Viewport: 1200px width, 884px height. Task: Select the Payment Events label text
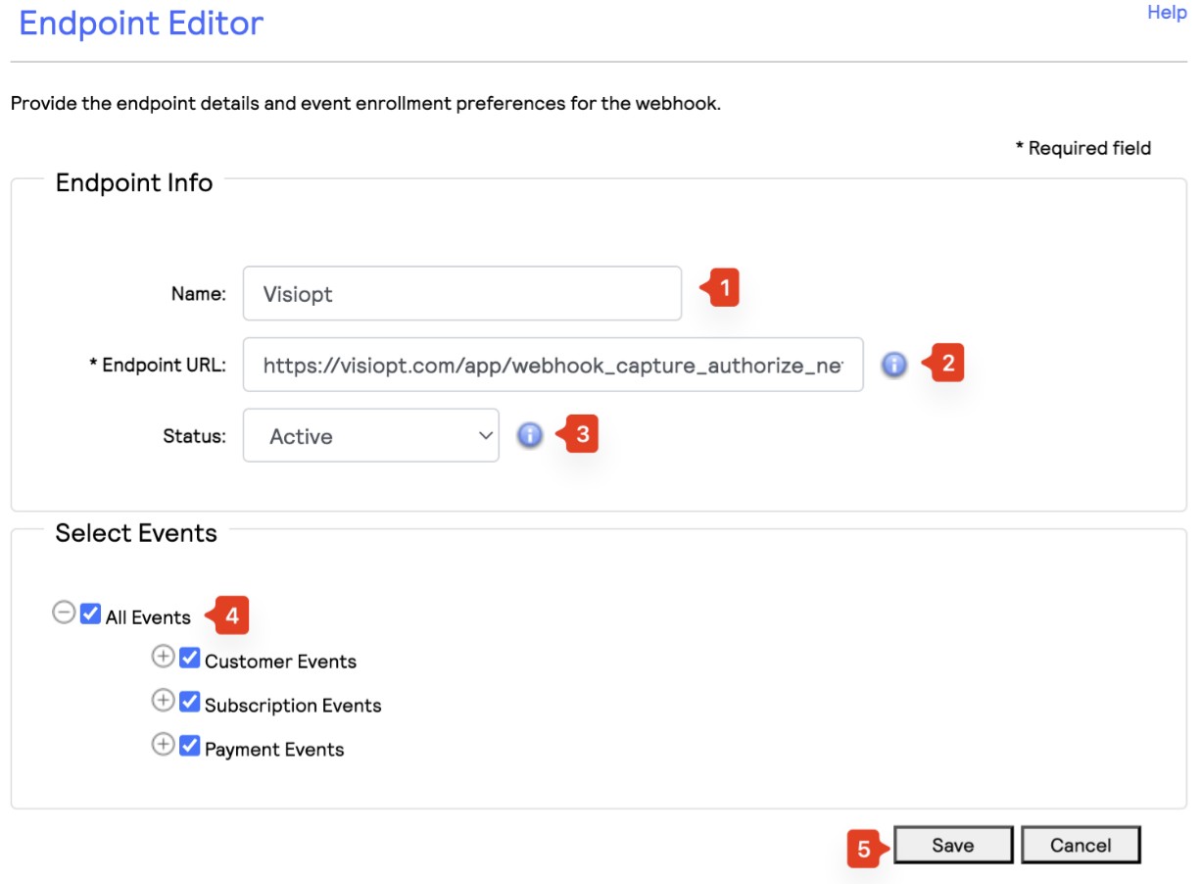[x=274, y=750]
